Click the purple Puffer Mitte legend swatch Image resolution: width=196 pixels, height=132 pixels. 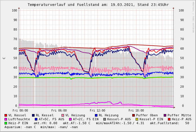[165, 115]
